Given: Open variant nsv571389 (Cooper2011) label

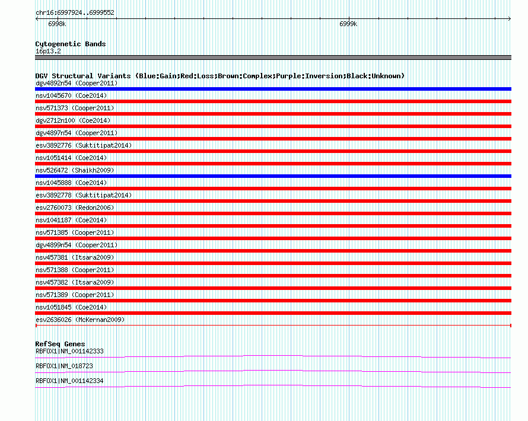Looking at the screenshot, I should (x=75, y=295).
